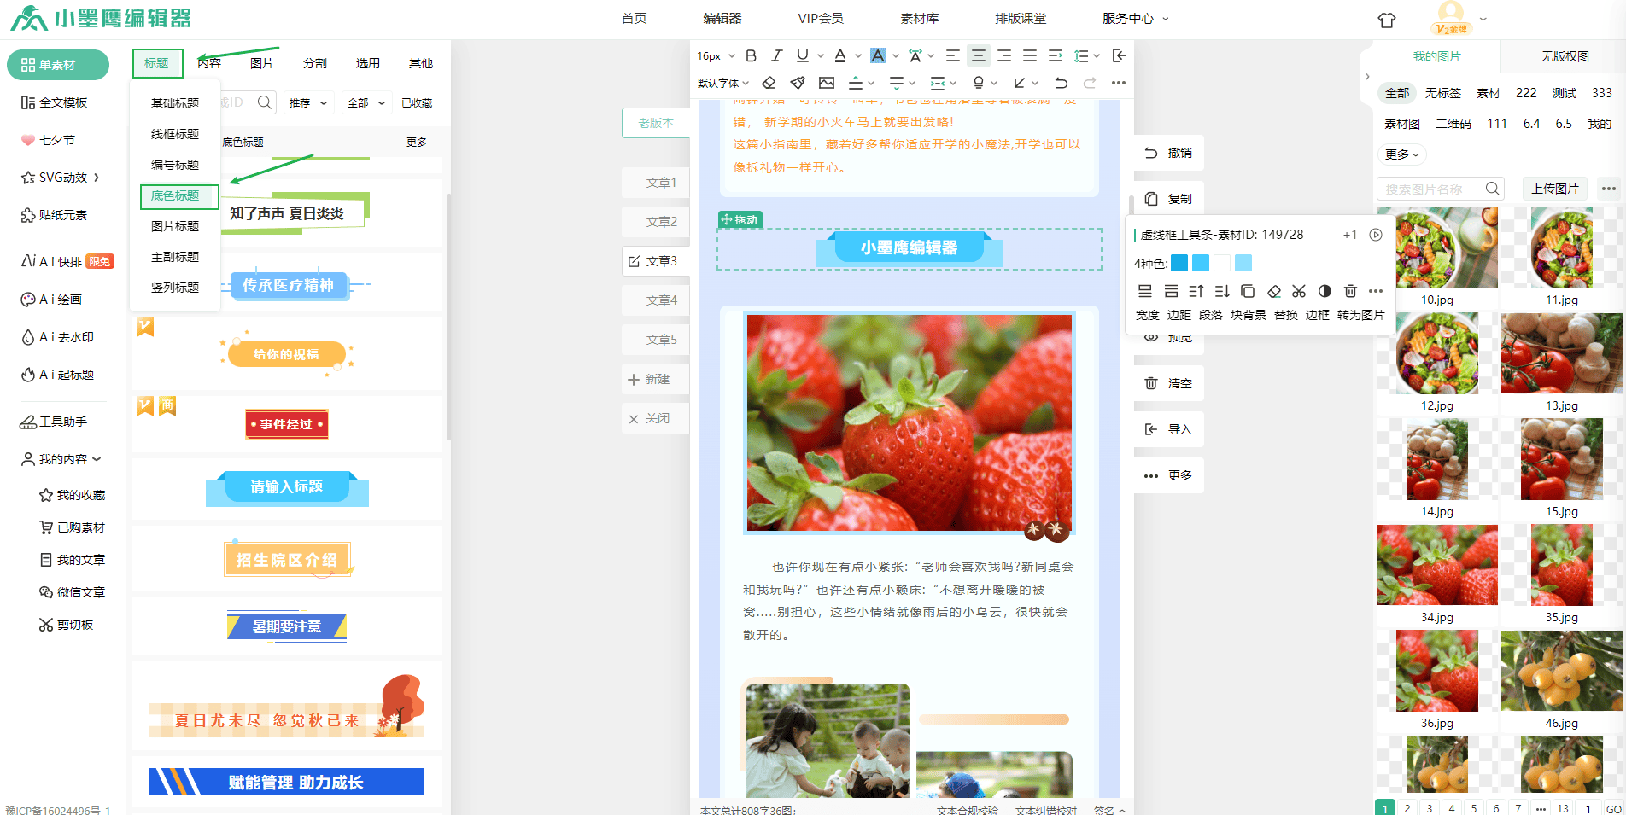
Task: Click the 上传图片 button
Action: [x=1554, y=189]
